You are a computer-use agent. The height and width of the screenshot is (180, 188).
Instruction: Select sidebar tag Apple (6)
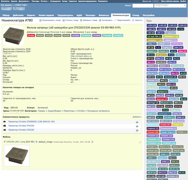point(151,92)
